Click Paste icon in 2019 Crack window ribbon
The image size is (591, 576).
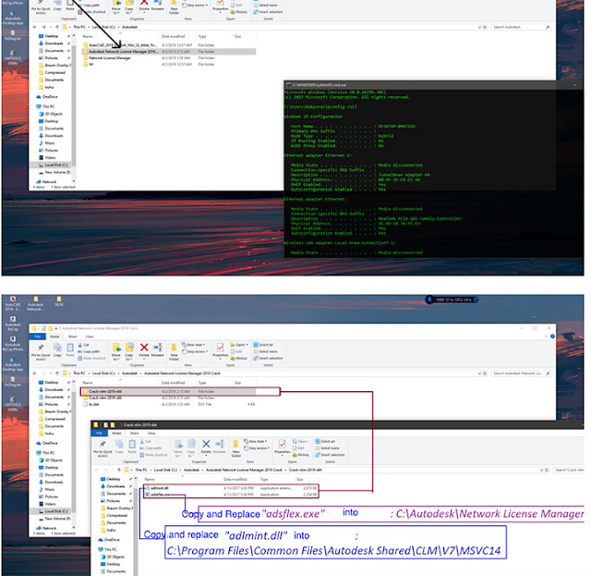pos(70,348)
